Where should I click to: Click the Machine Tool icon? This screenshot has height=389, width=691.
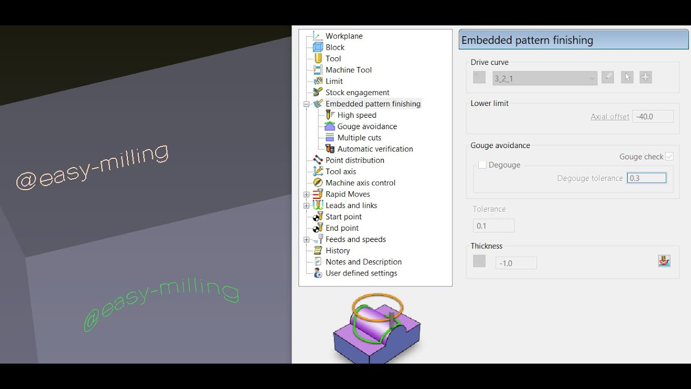(x=318, y=70)
